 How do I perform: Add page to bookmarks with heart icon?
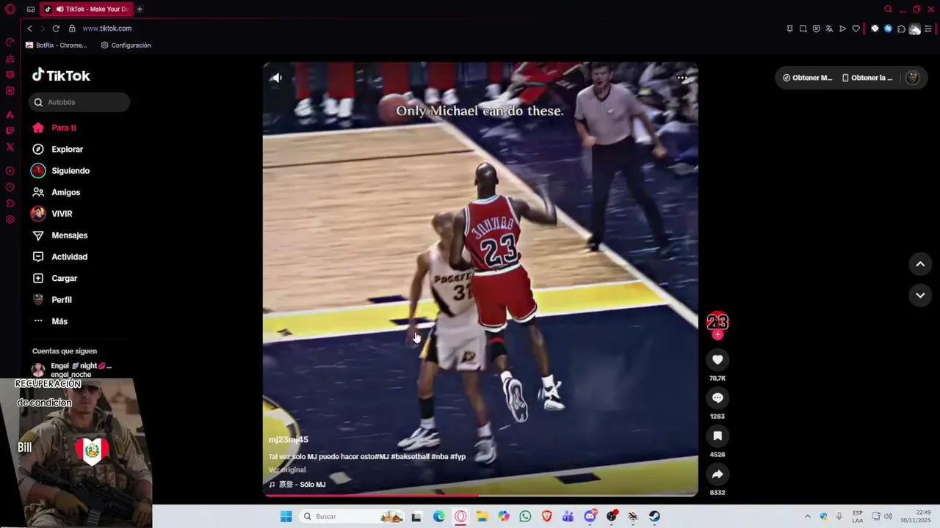[856, 29]
